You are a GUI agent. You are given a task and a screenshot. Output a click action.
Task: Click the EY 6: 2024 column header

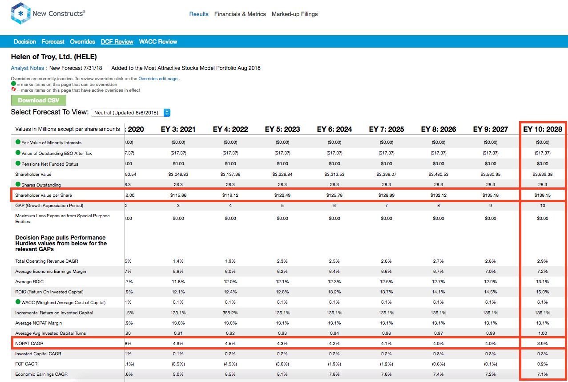coord(334,129)
